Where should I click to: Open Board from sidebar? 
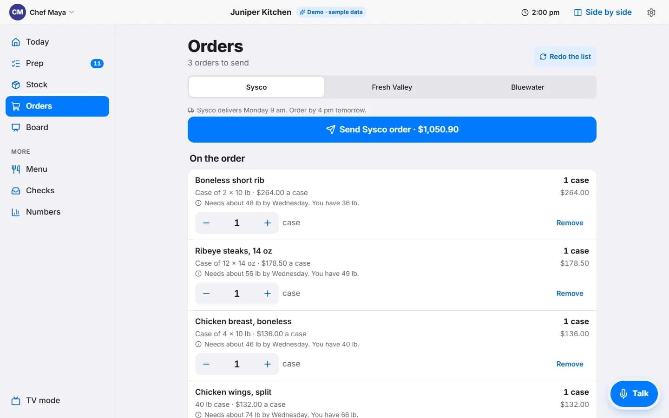coord(57,127)
